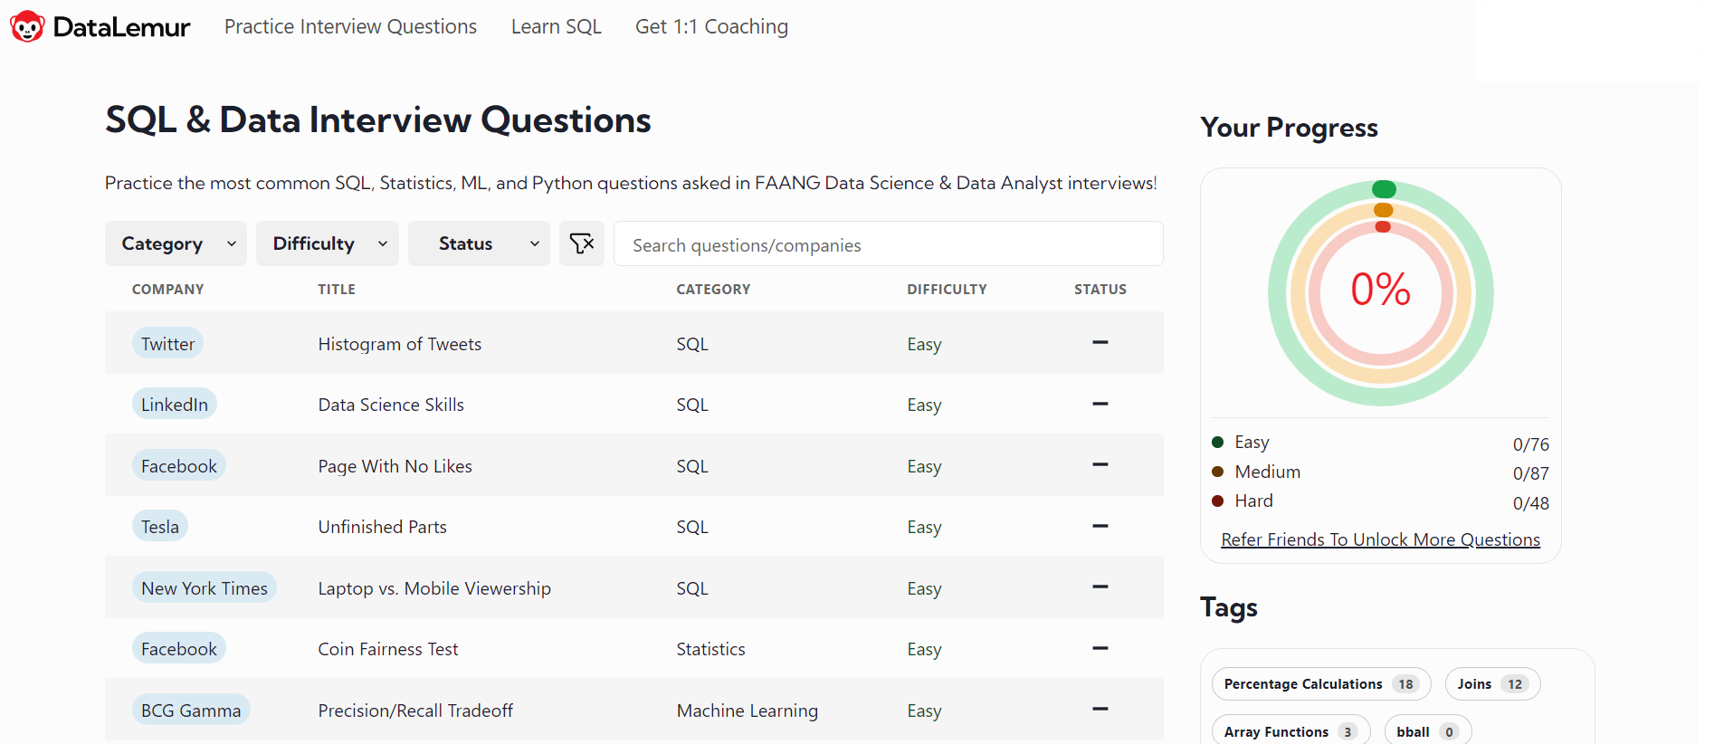Click the status dash for Data Science Skills
This screenshot has height=744, width=1714.
1100,404
